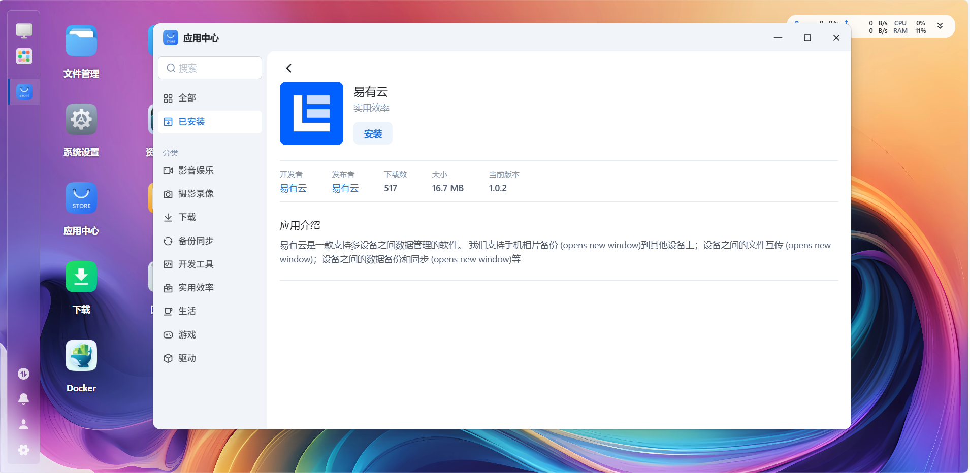
Task: Click the version number 1.0.2
Action: [498, 188]
